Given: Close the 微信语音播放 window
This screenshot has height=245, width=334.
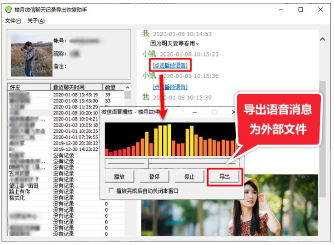Looking at the screenshot, I should pyautogui.click(x=233, y=112).
